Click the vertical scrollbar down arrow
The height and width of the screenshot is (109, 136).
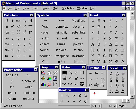[x=132, y=97]
